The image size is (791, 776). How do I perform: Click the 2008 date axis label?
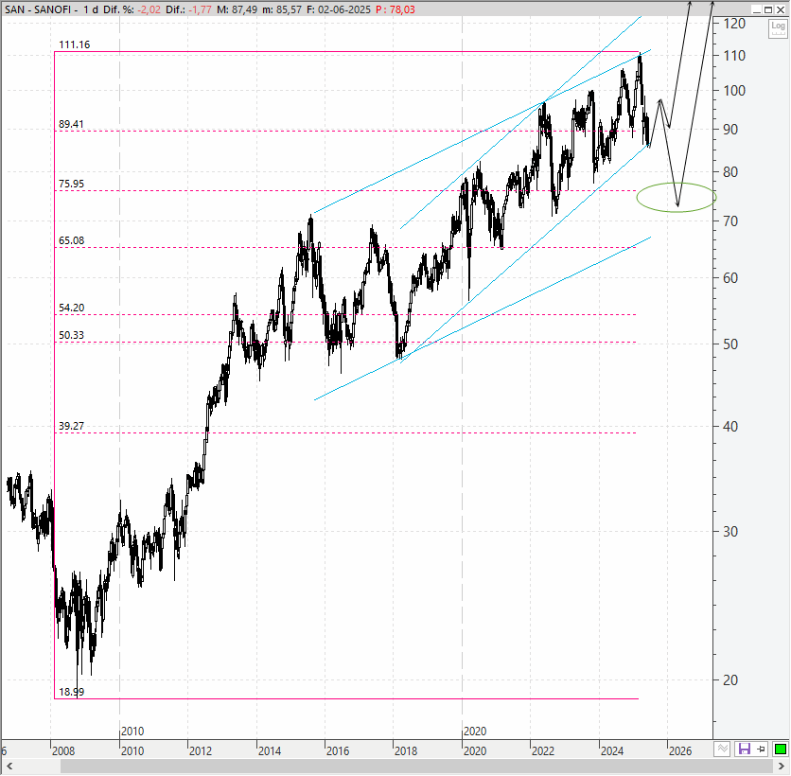(63, 751)
